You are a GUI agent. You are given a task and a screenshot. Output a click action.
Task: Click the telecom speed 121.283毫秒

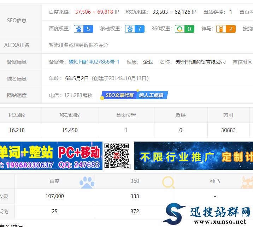(78, 95)
